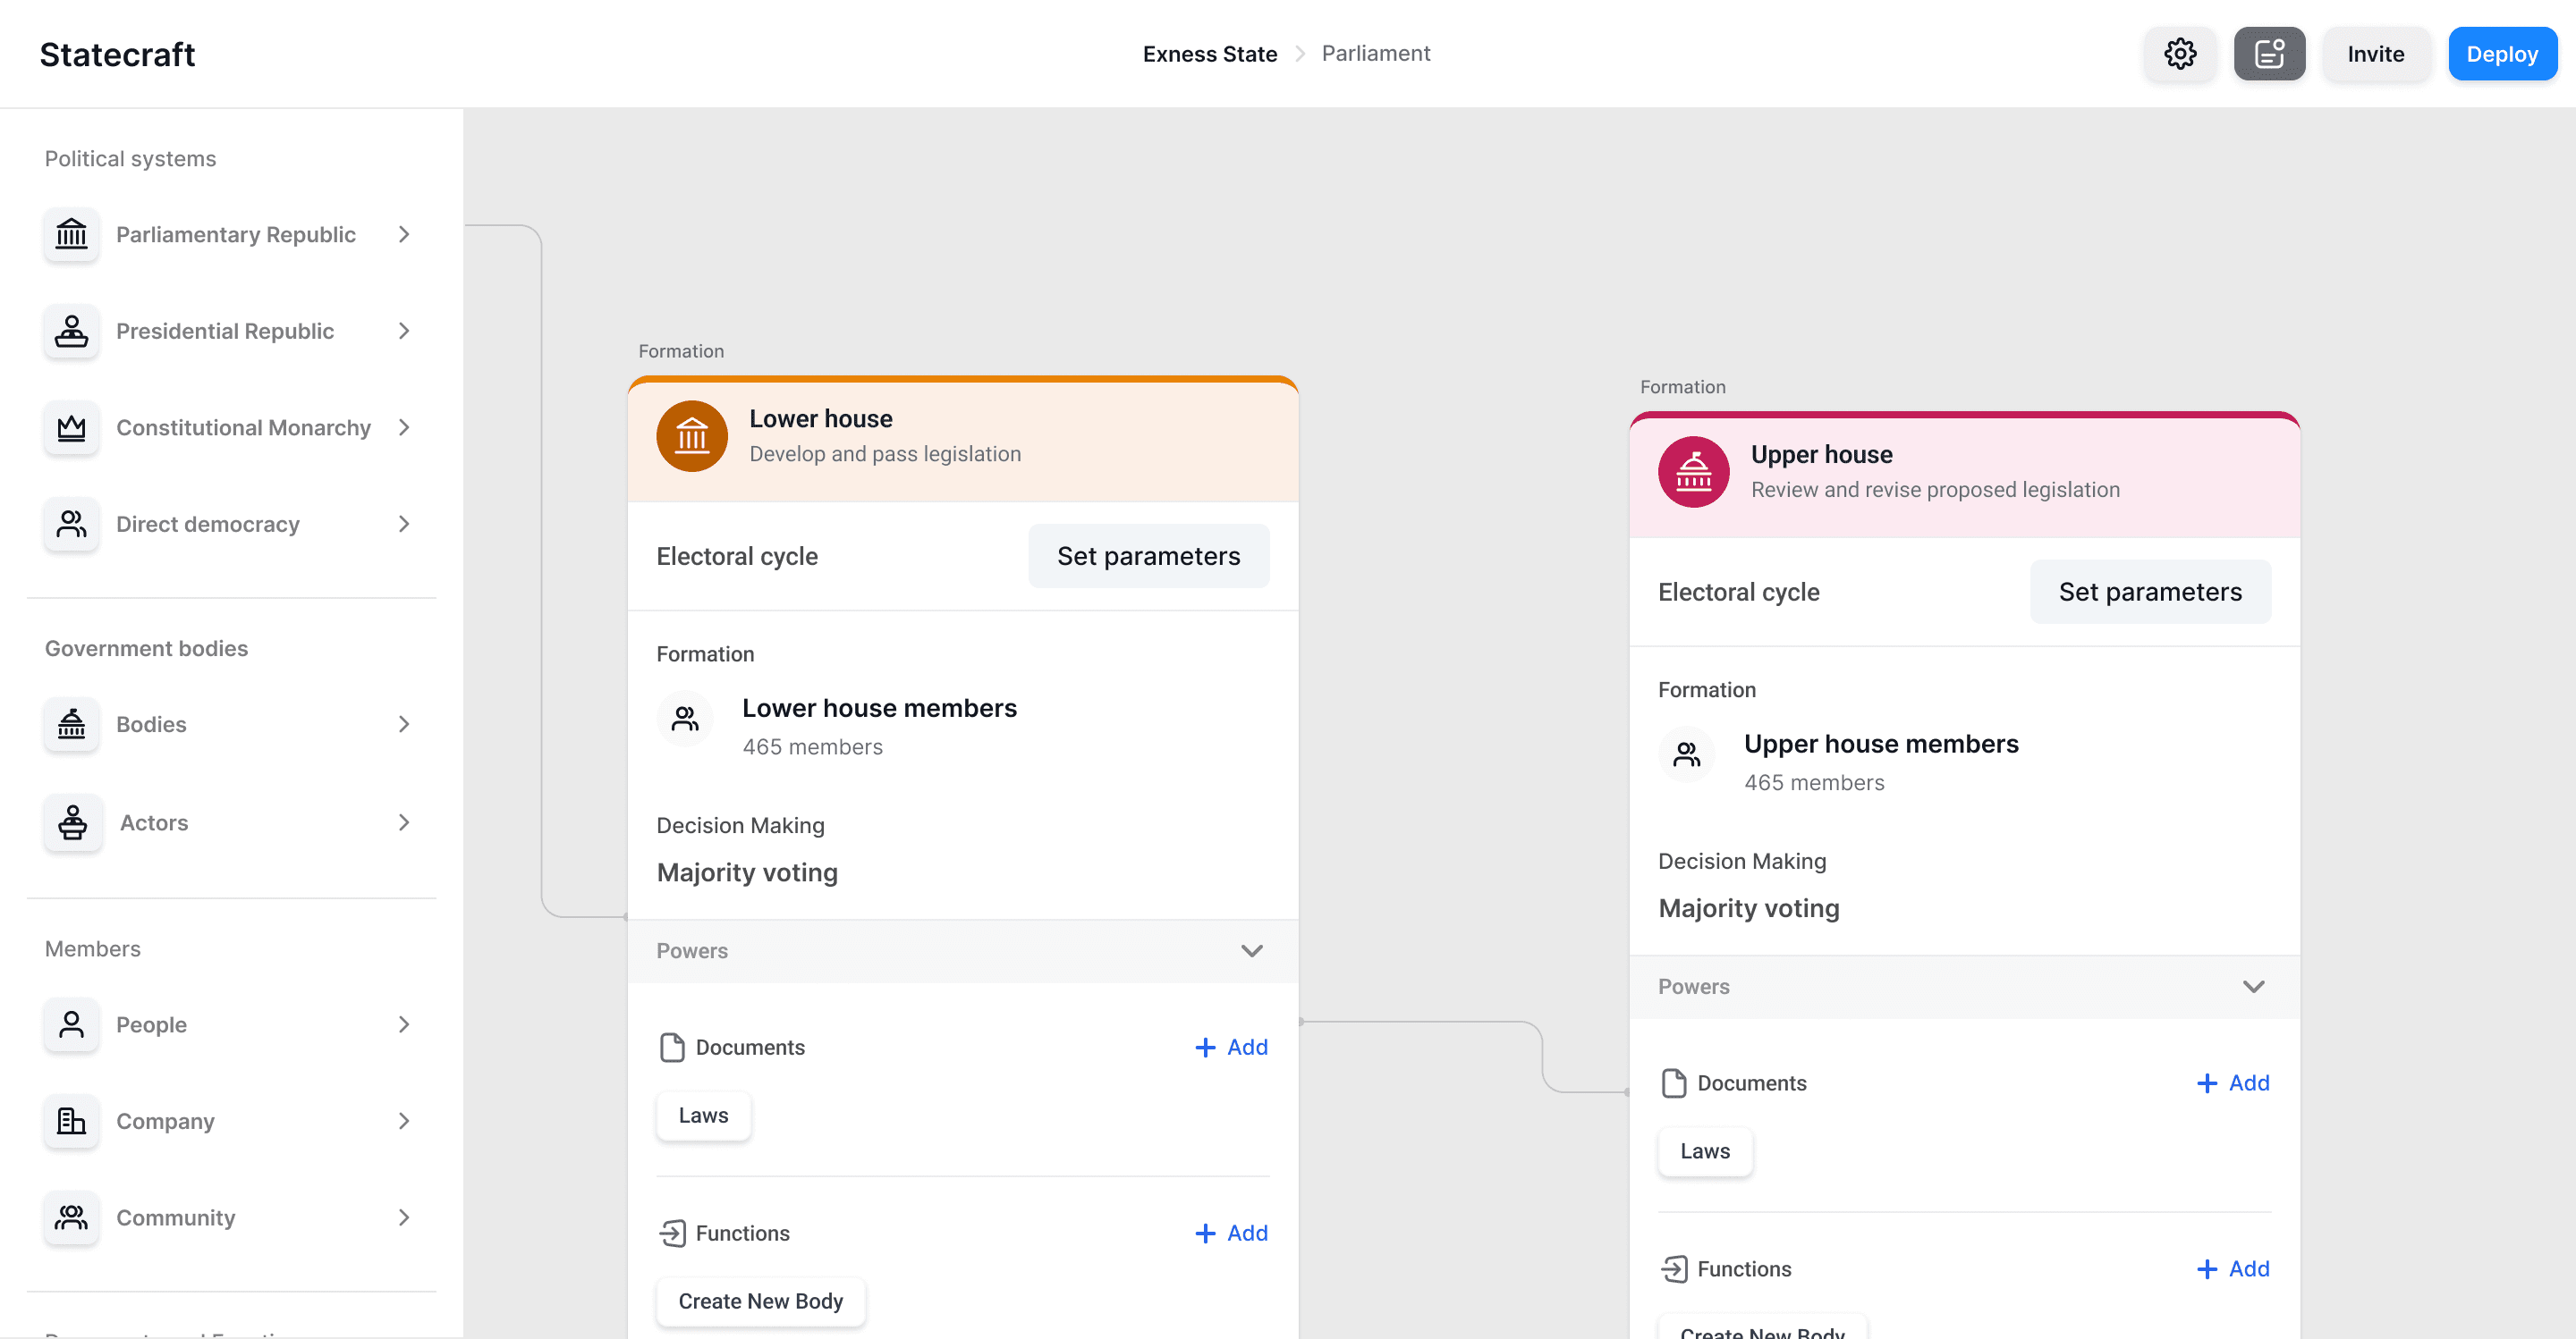This screenshot has width=2576, height=1339.
Task: Open Direct democracy sidebar item
Action: tap(208, 525)
